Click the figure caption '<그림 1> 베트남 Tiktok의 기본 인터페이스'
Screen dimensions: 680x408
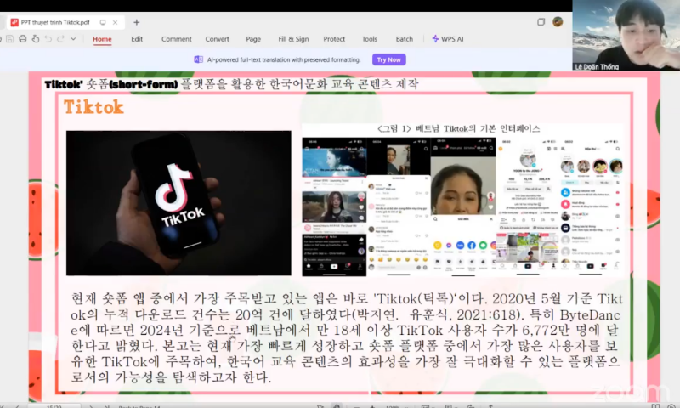[x=458, y=128]
